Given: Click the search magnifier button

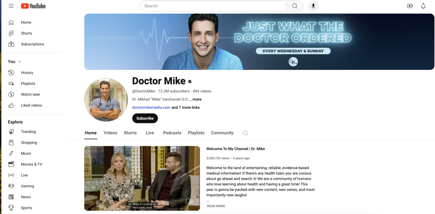Looking at the screenshot, I should point(295,6).
